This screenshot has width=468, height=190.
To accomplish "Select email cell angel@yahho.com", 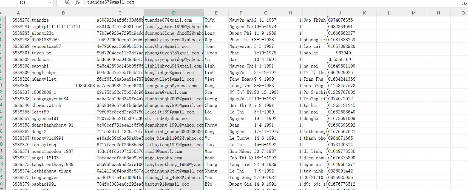I will point(174,158).
